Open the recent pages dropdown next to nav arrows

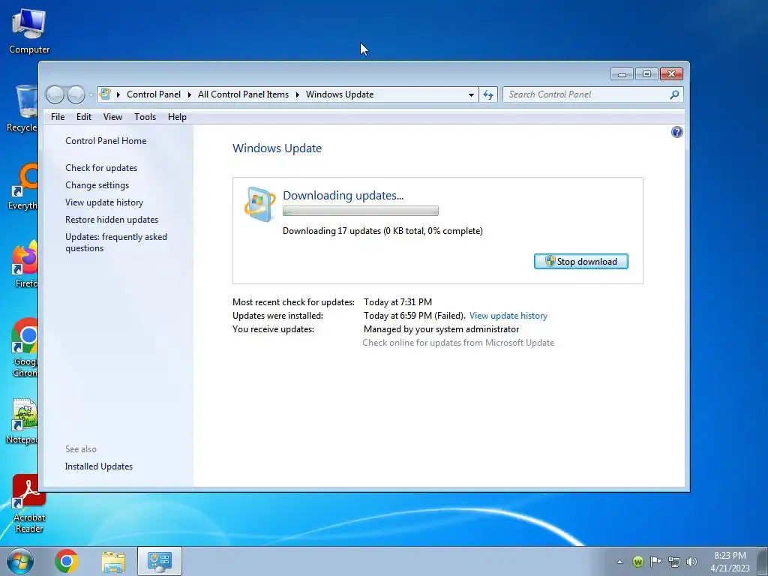tap(91, 95)
